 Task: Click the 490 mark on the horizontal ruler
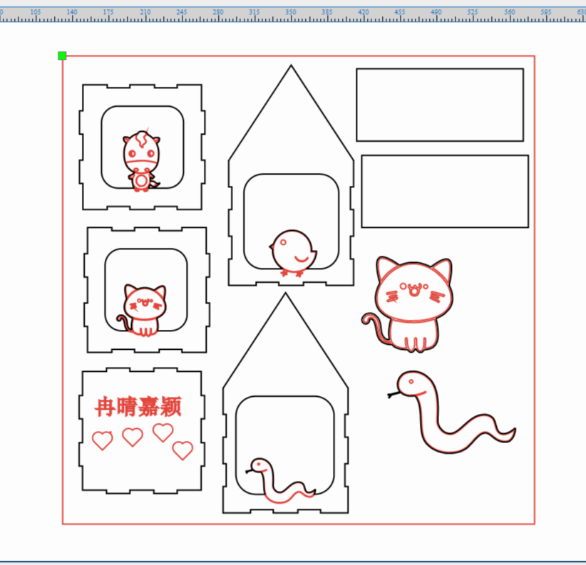point(436,13)
